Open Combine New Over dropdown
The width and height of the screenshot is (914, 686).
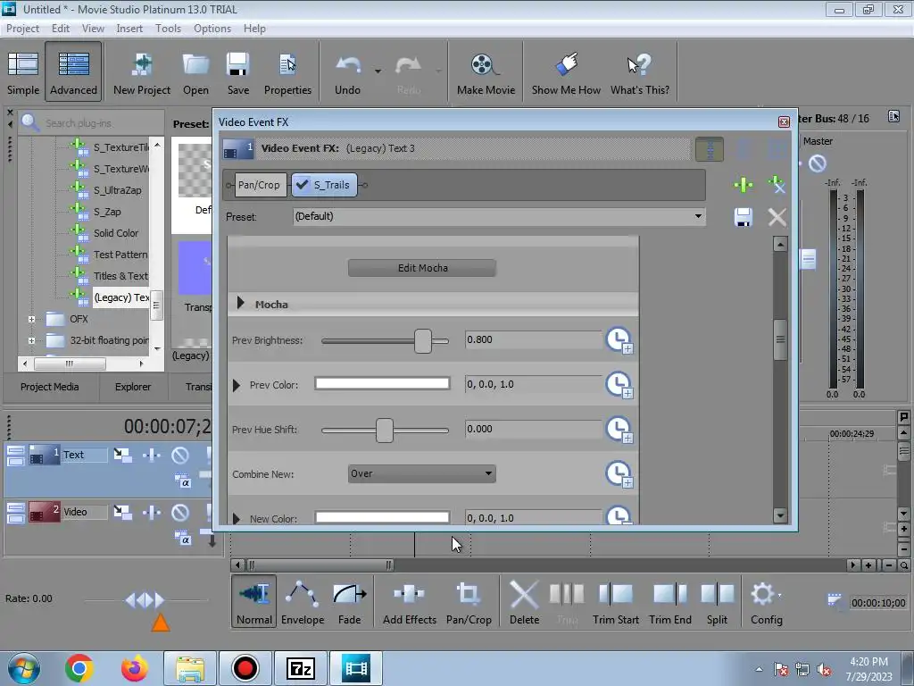click(x=421, y=473)
